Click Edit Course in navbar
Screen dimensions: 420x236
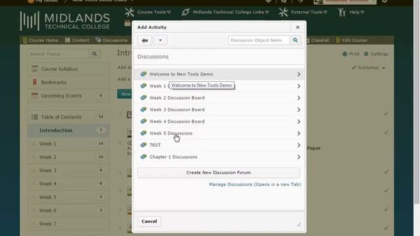point(352,40)
